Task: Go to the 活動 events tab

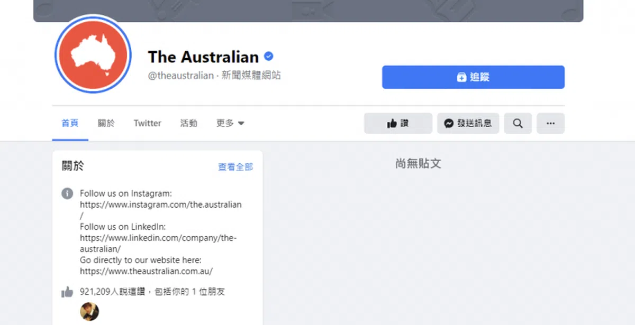Action: coord(188,123)
